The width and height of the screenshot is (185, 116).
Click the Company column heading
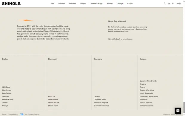(98, 59)
